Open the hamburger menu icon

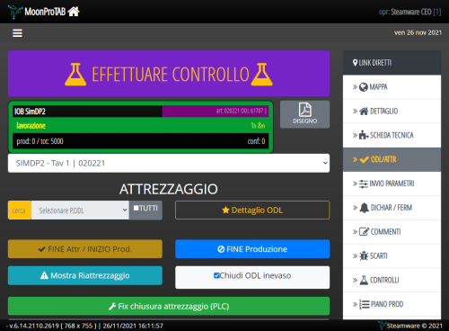click(x=17, y=33)
